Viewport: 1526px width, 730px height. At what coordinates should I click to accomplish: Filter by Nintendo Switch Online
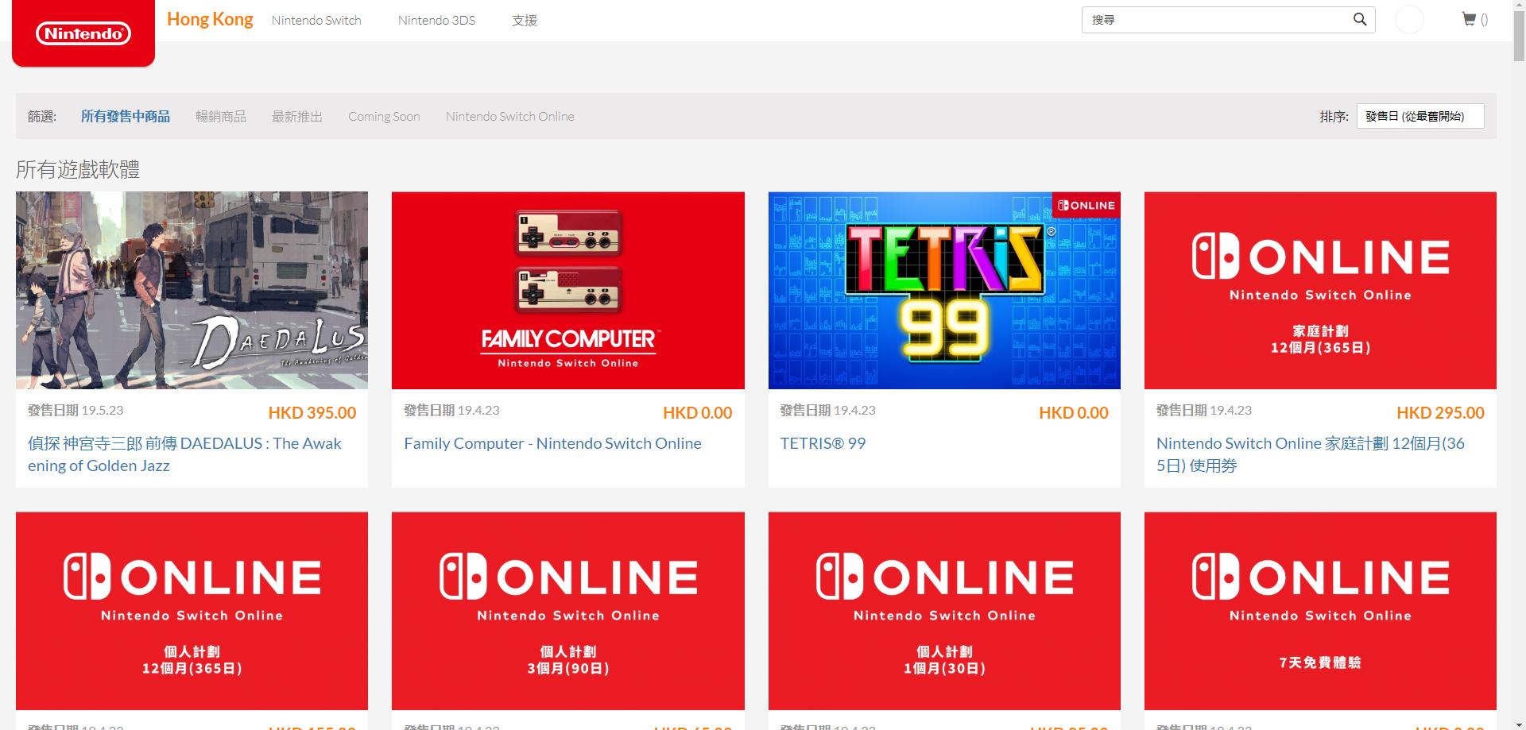pos(510,117)
